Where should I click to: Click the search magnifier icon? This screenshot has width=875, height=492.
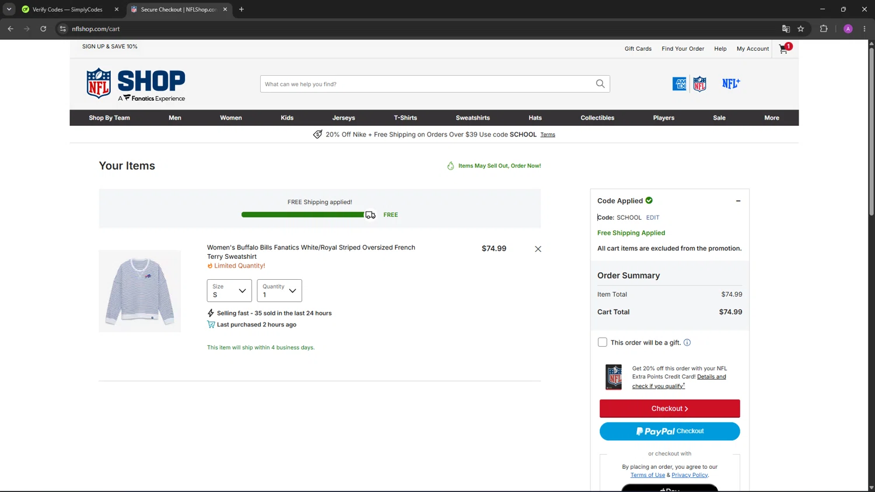coord(600,84)
